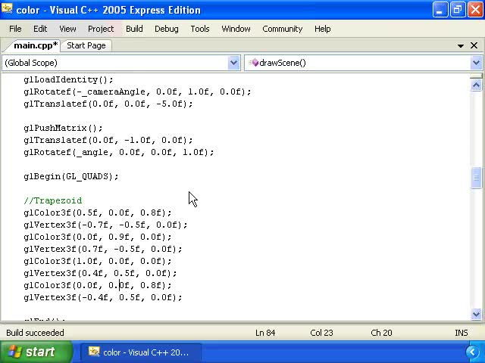Viewport: 485px width, 363px height.
Task: Click the glVertex3f(0.7f, -0.5f, 0.0f) line
Action: pyautogui.click(x=103, y=249)
